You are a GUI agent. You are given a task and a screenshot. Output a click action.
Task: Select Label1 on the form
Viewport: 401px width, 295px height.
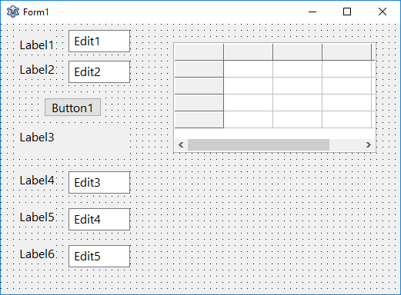37,45
